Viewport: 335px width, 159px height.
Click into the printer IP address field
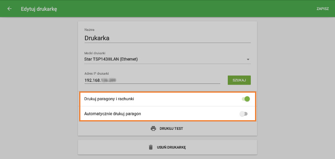(152, 80)
